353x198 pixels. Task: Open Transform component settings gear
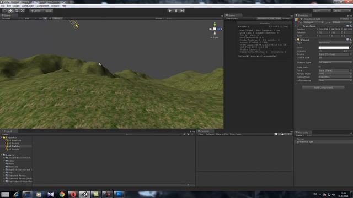(351, 26)
